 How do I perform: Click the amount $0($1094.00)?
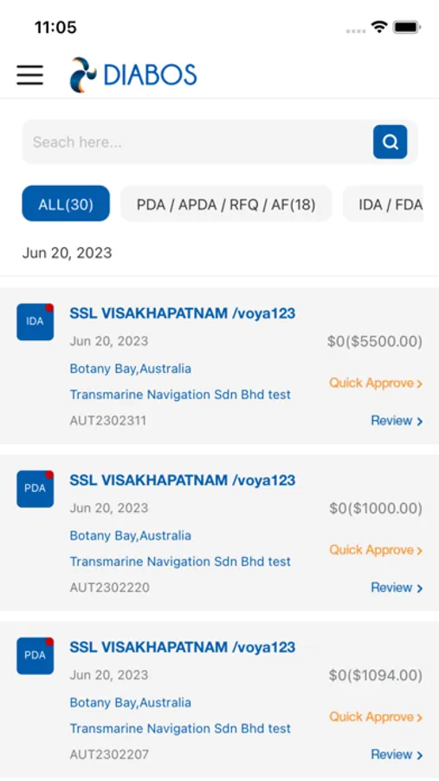pos(376,675)
